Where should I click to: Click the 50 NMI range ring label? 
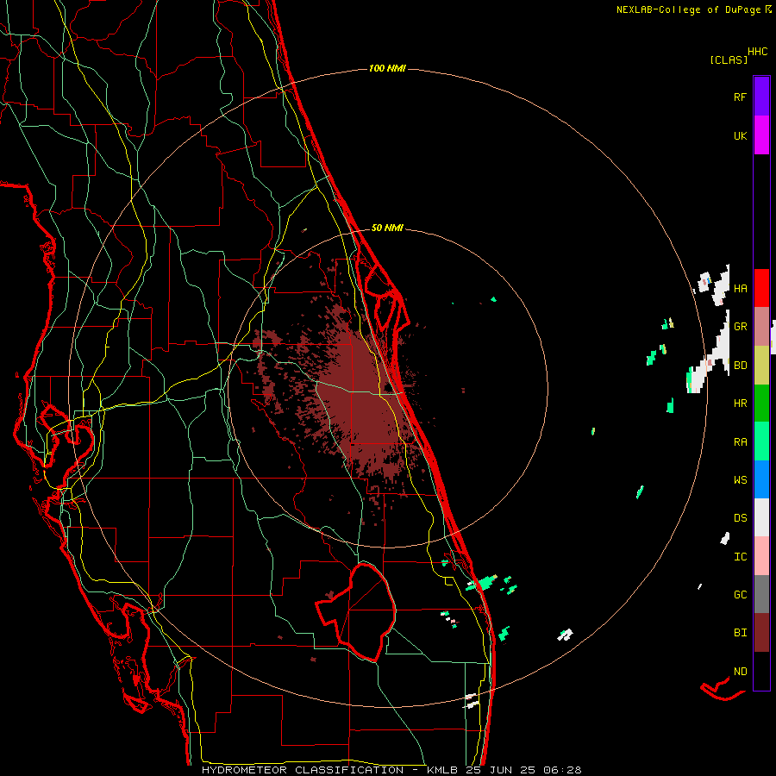[387, 228]
